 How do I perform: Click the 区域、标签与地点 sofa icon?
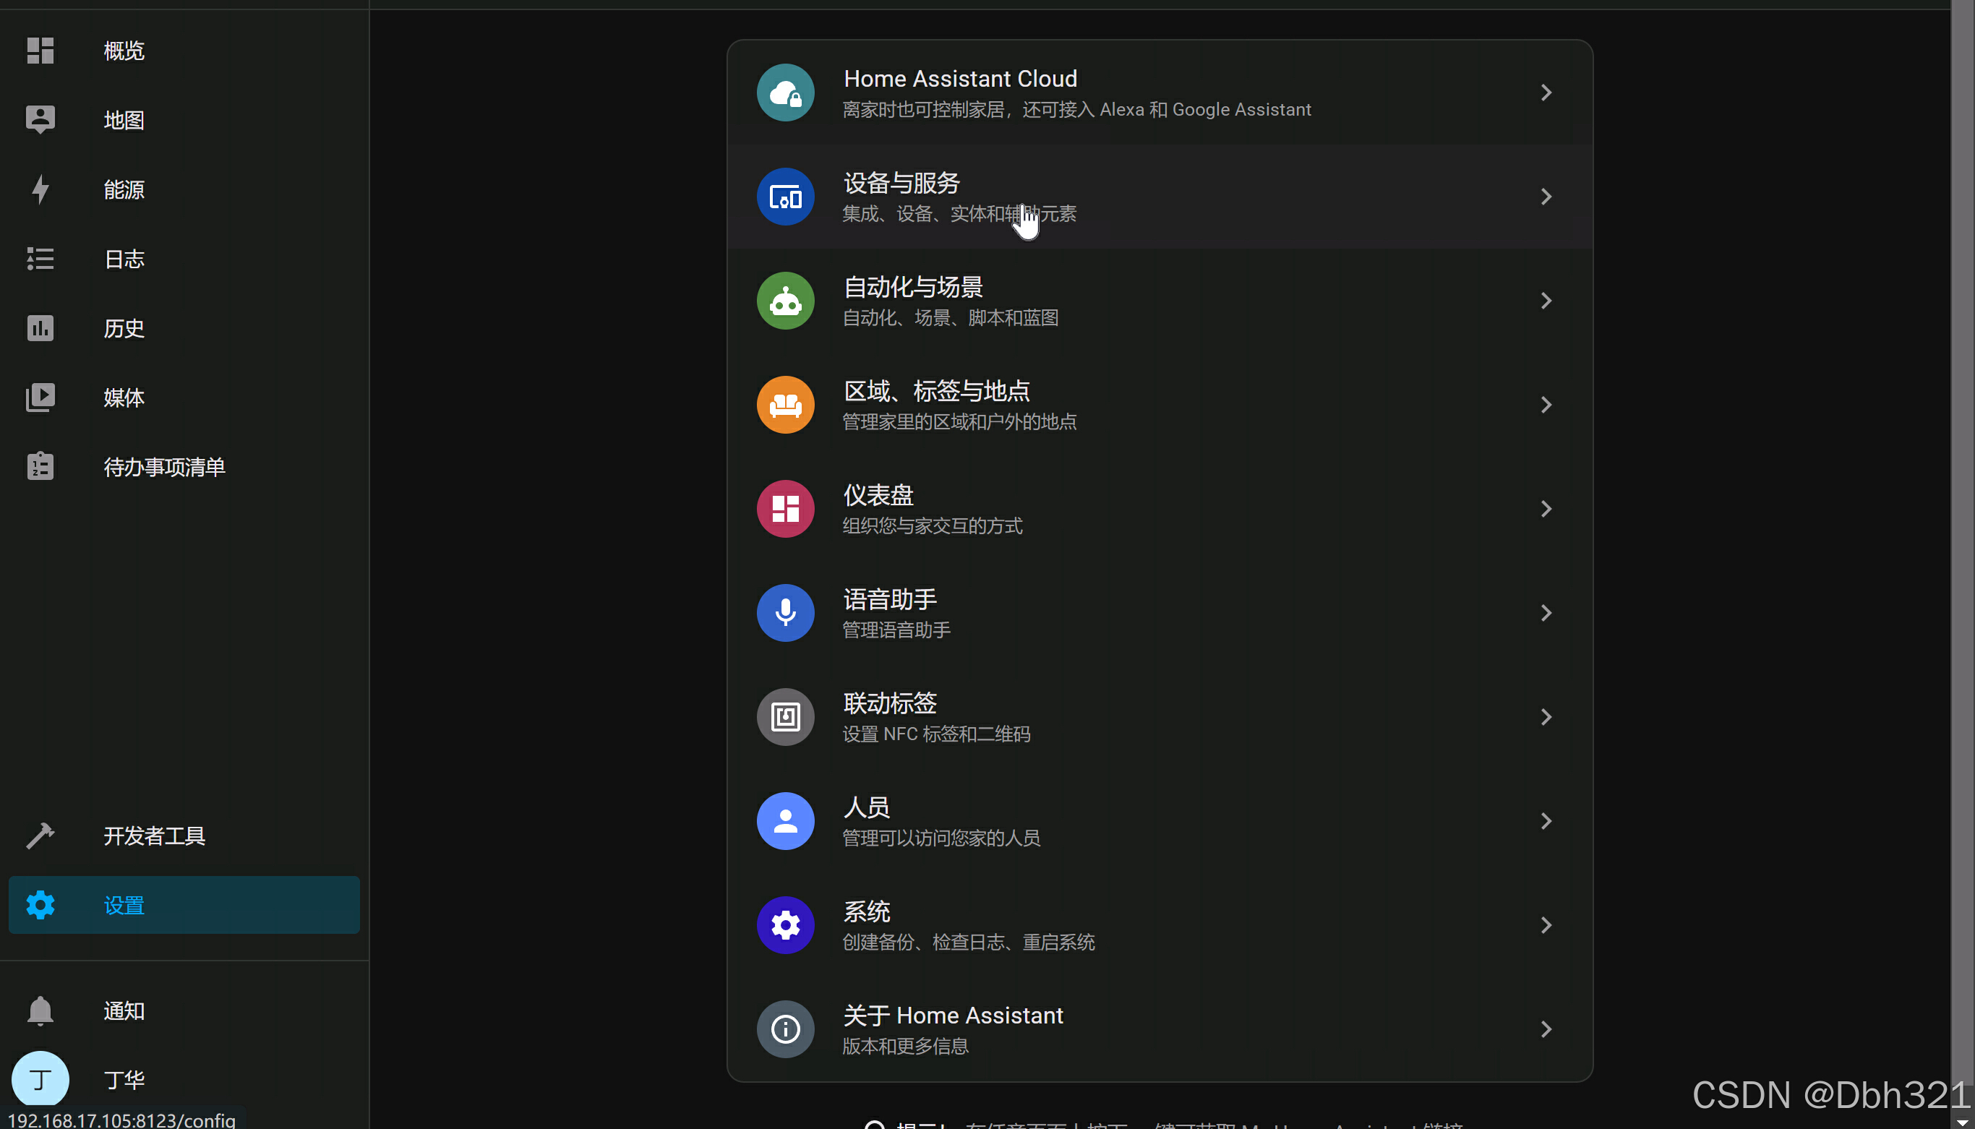[x=786, y=405]
